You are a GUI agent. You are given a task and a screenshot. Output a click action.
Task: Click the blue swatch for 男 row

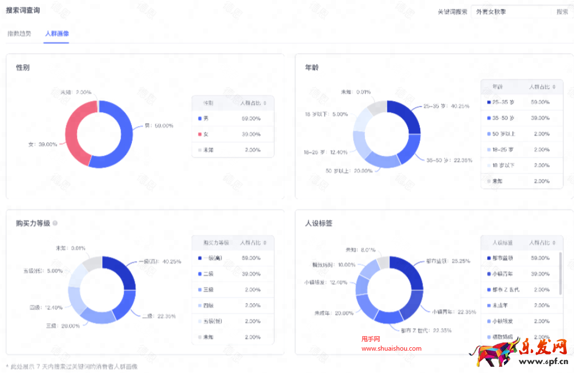click(x=200, y=118)
